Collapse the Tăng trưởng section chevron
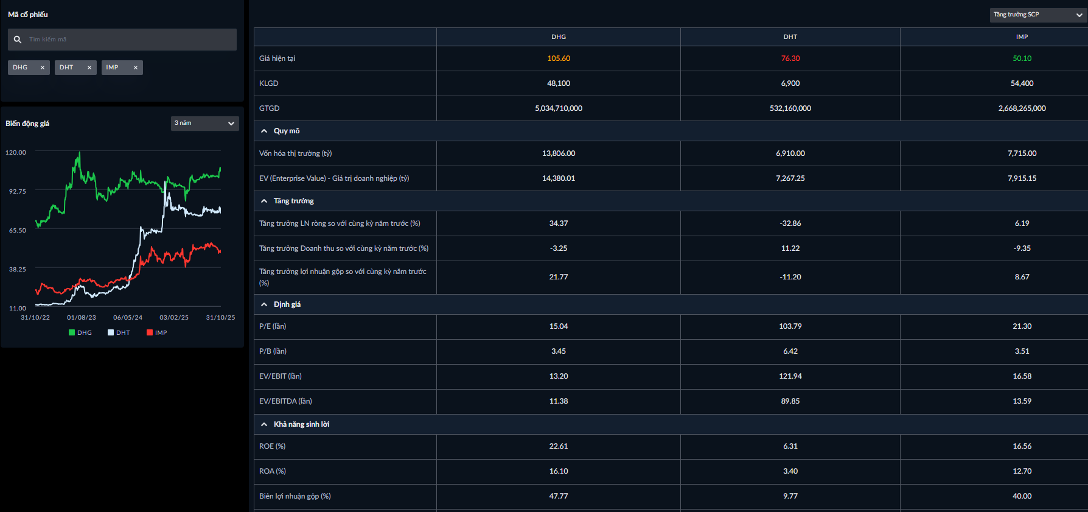Viewport: 1088px width, 512px height. (264, 201)
